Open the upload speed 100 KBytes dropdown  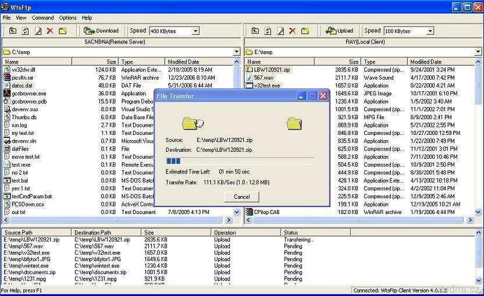429,31
